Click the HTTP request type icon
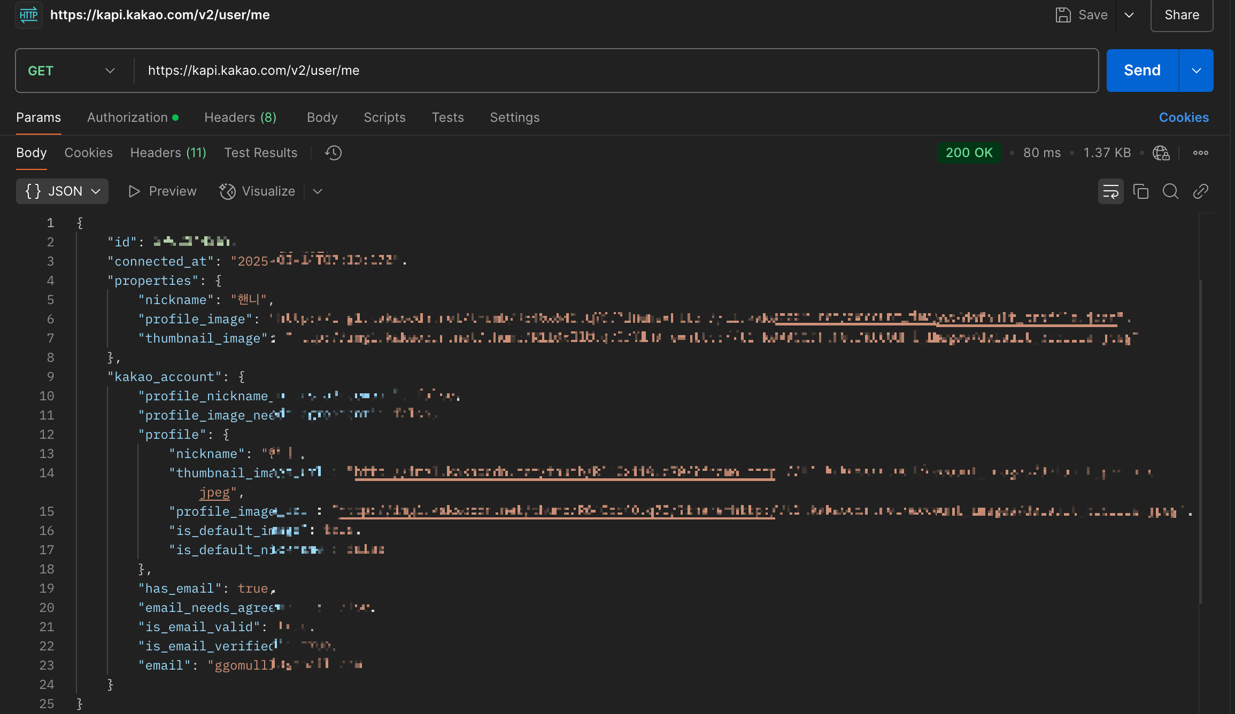1235x714 pixels. pos(28,15)
